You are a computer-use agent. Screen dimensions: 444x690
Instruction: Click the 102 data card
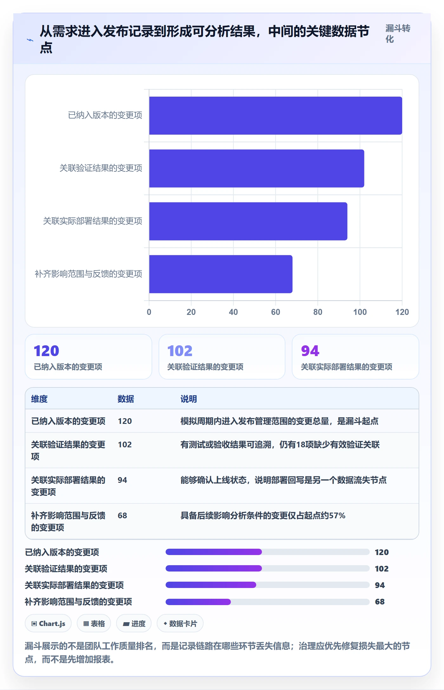pos(222,357)
